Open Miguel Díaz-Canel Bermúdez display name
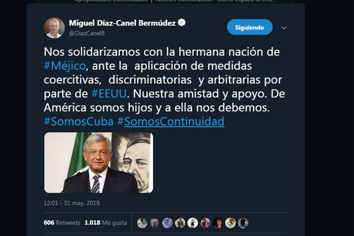This screenshot has width=354, height=236. pos(122,23)
